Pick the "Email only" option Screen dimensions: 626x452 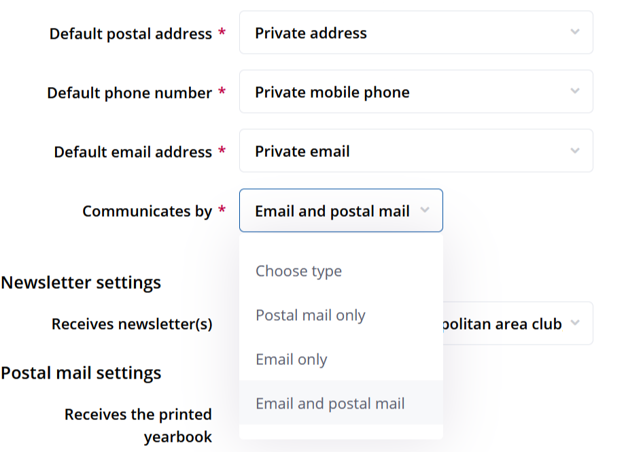click(292, 360)
